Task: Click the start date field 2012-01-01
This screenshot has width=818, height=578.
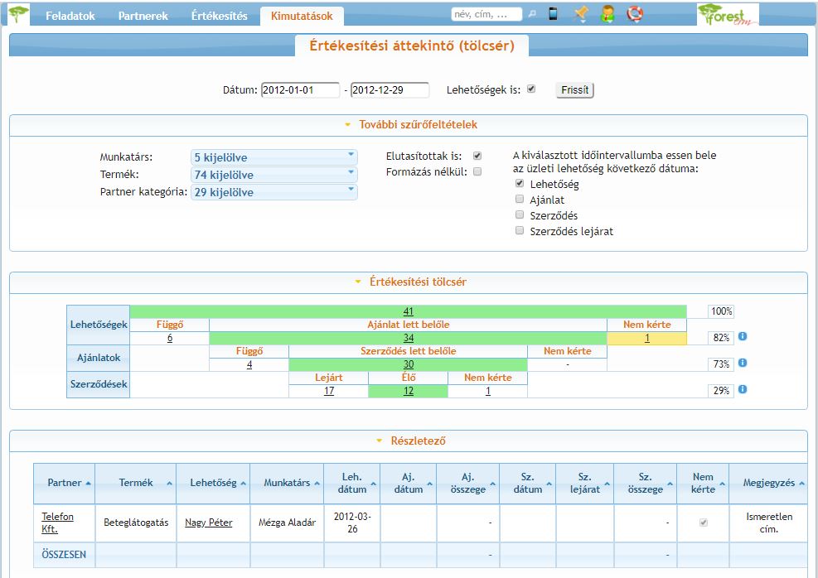Action: pyautogui.click(x=300, y=90)
